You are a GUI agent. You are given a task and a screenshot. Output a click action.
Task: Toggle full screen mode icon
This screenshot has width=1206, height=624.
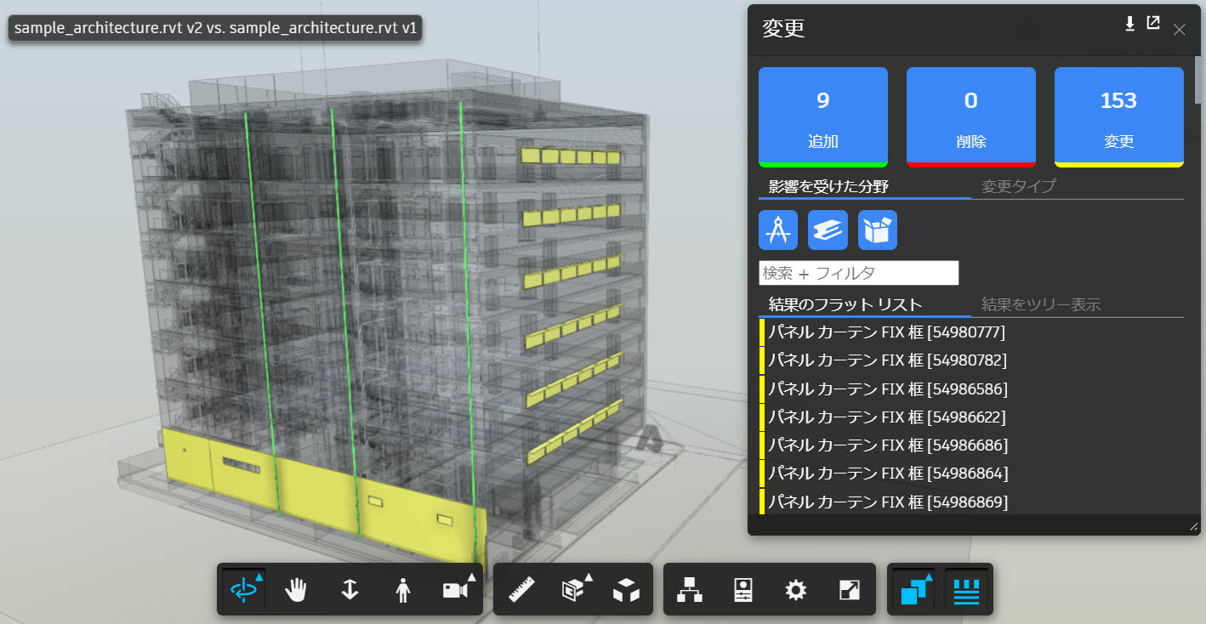(849, 589)
